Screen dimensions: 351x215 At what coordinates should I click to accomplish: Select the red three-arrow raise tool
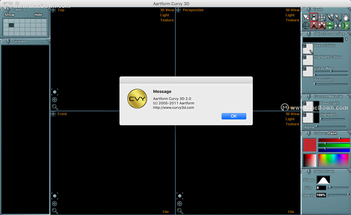[322, 25]
